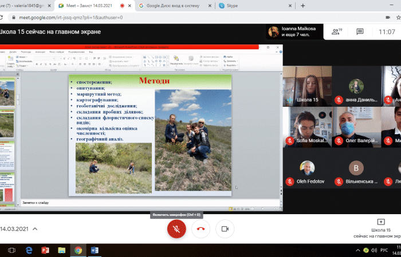
Task: Unmute microphone with the red mic button
Action: (x=176, y=228)
